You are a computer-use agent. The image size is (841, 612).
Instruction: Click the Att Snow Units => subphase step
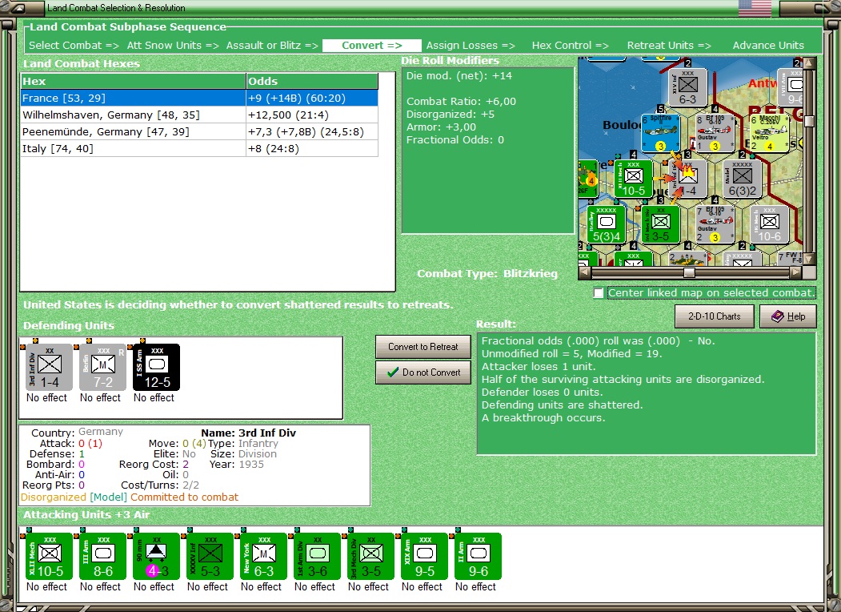173,46
